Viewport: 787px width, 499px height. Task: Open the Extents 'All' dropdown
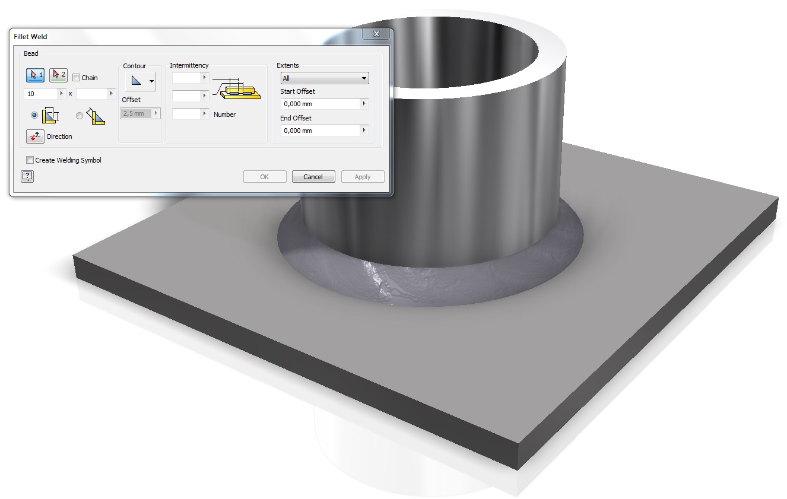pyautogui.click(x=325, y=78)
